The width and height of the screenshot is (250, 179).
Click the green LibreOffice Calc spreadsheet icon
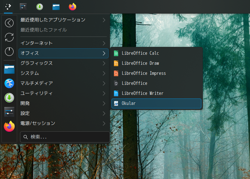click(x=116, y=53)
